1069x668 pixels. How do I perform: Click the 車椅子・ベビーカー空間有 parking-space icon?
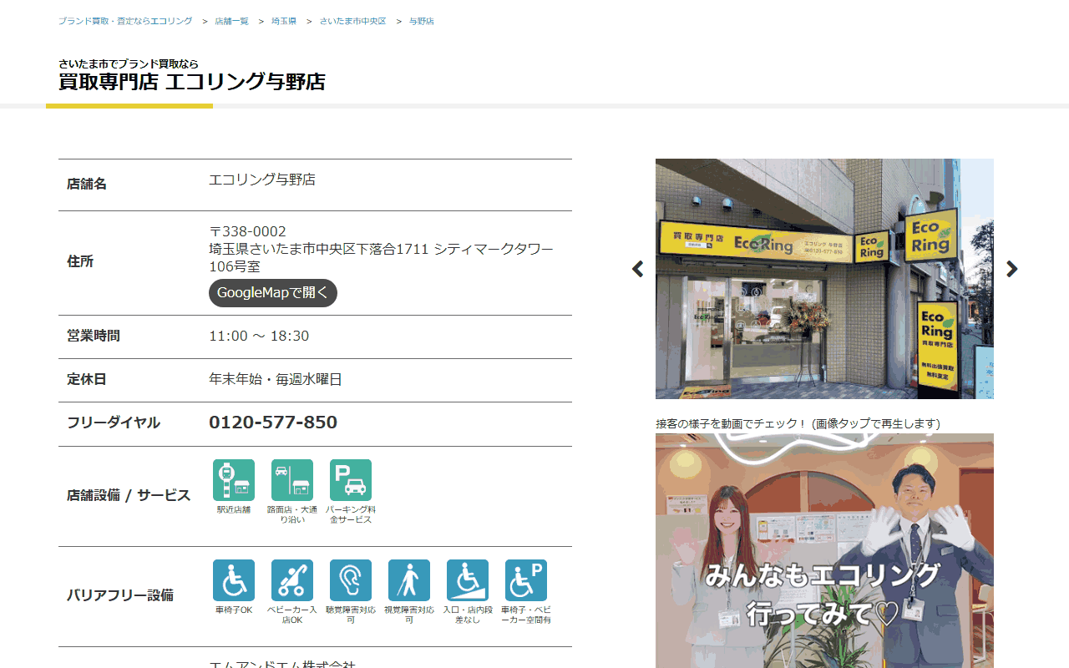tap(526, 580)
